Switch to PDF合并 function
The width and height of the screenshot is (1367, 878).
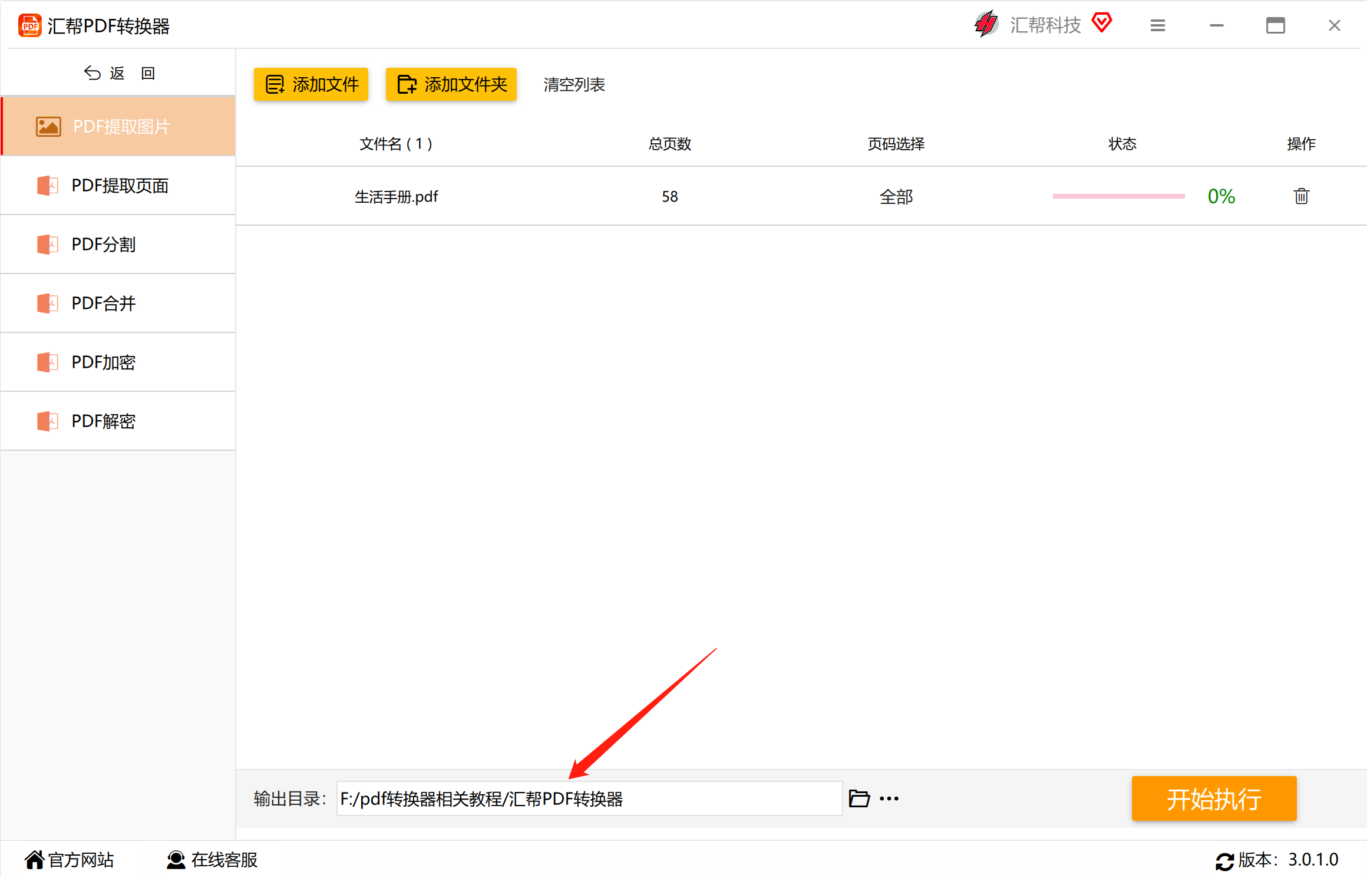[118, 303]
